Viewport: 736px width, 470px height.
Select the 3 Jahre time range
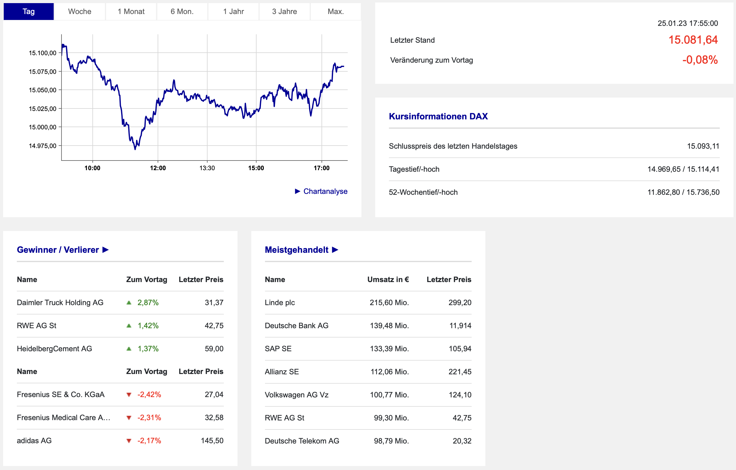click(284, 12)
